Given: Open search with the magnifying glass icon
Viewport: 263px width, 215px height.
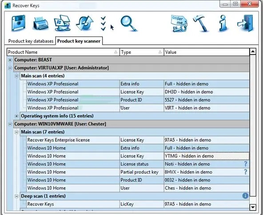Looking at the screenshot, I should click(129, 23).
